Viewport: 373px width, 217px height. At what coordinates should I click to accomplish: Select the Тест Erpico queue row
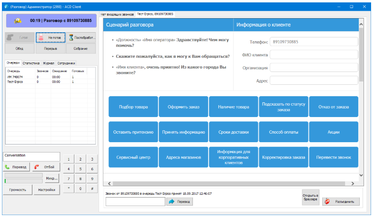click(x=15, y=81)
